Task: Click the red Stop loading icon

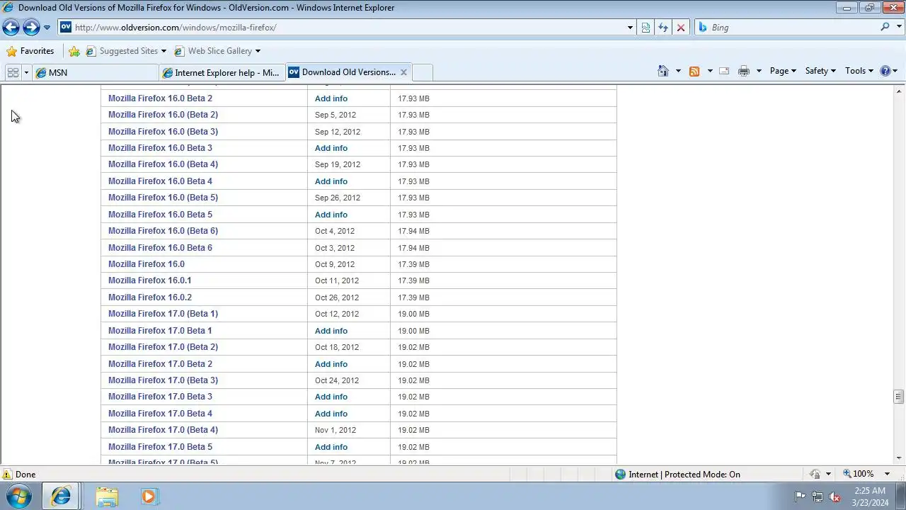Action: coord(681,28)
